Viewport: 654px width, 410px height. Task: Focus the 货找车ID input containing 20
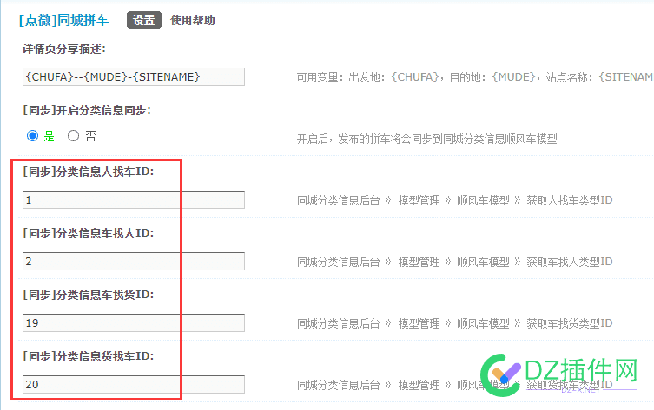(x=134, y=384)
